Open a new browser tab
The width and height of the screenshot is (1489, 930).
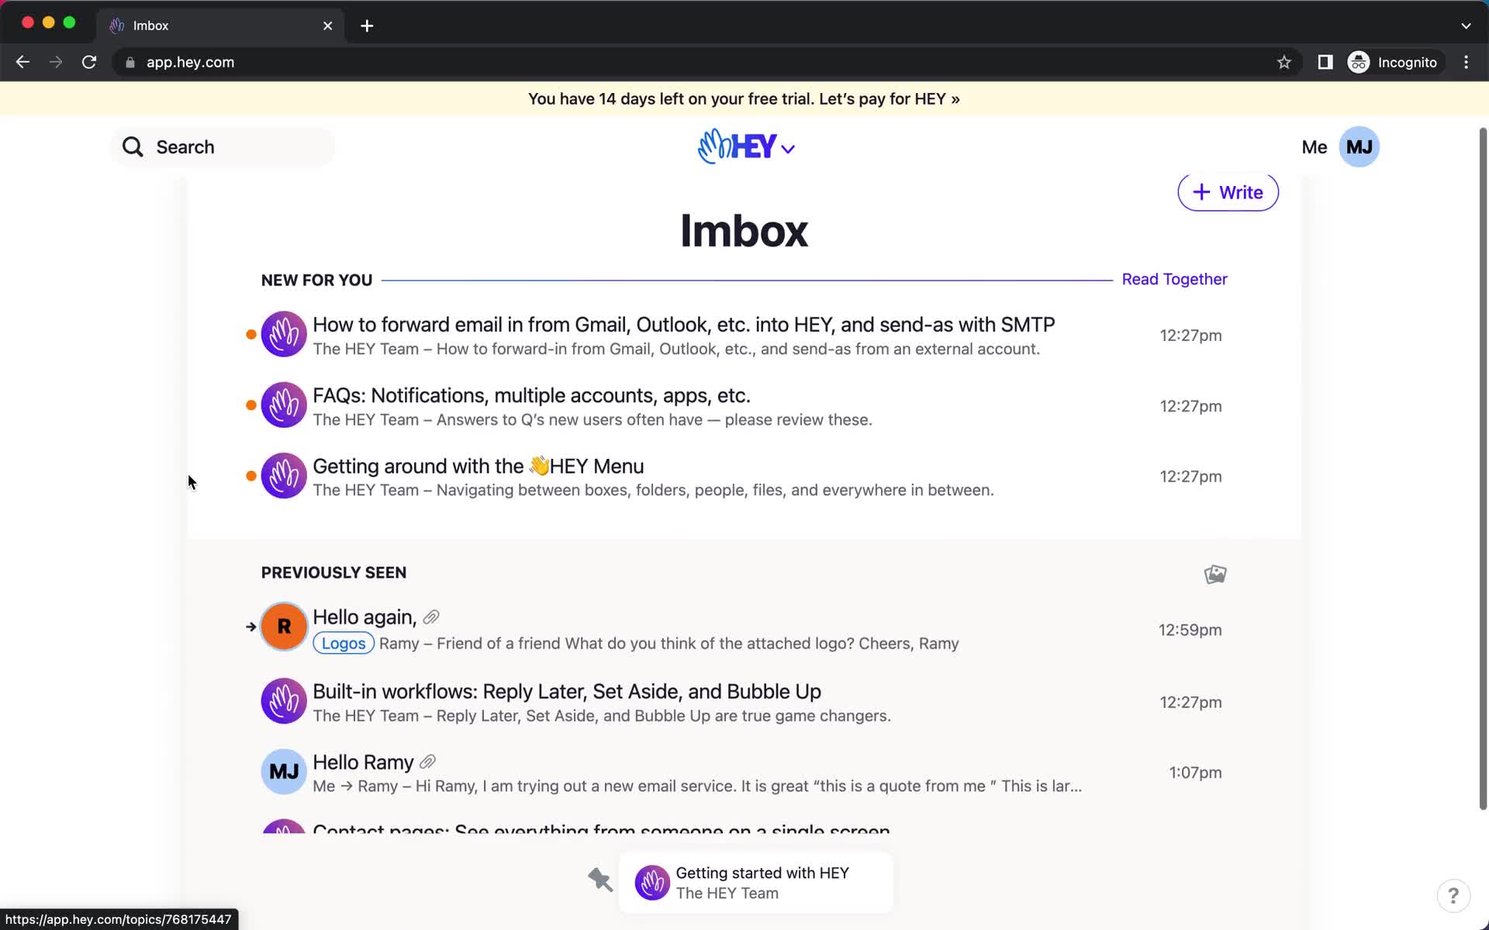[367, 26]
